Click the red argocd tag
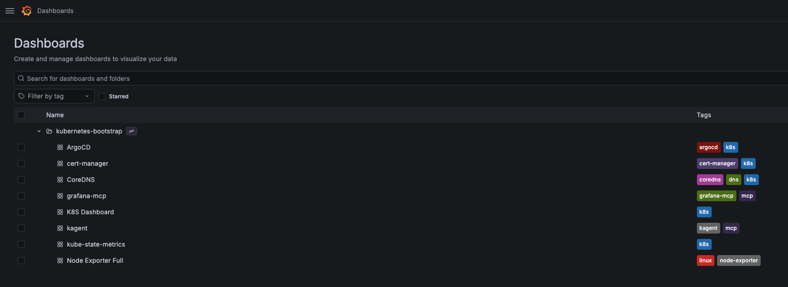The height and width of the screenshot is (287, 788). click(709, 147)
